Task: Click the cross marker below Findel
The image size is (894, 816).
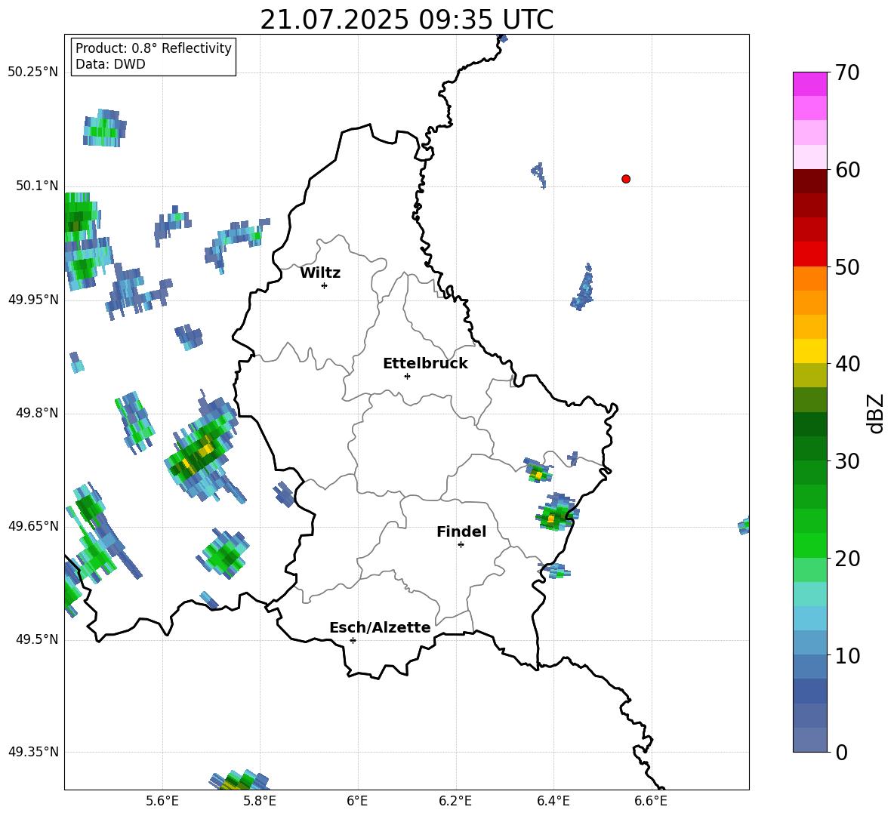Action: point(461,545)
